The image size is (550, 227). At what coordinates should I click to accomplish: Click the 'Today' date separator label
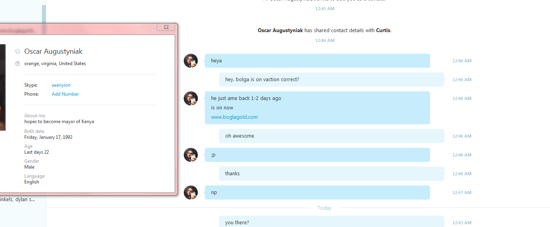[x=324, y=208]
